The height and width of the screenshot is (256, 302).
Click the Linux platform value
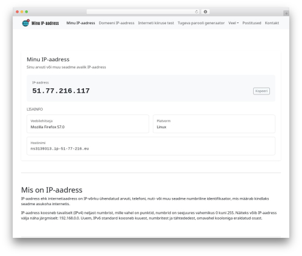(161, 127)
